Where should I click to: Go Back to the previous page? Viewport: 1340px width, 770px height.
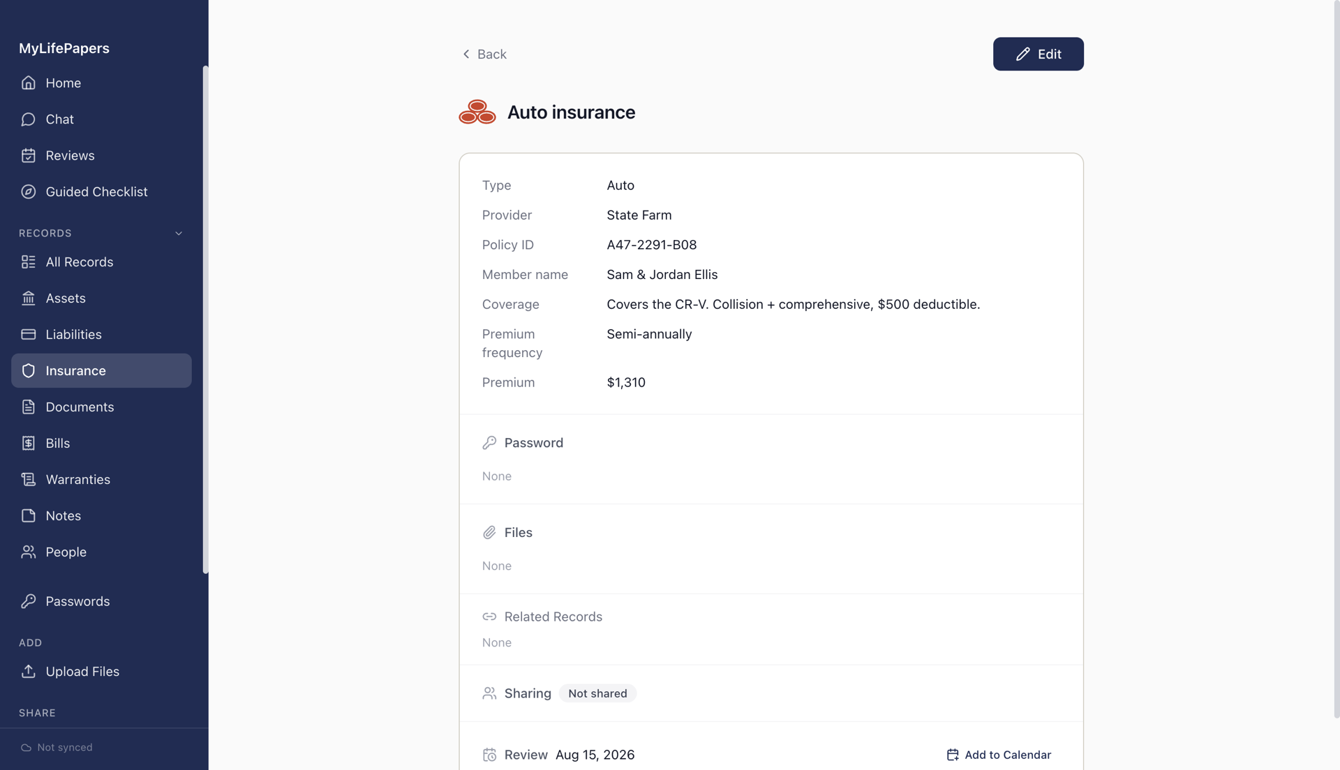[x=484, y=54]
